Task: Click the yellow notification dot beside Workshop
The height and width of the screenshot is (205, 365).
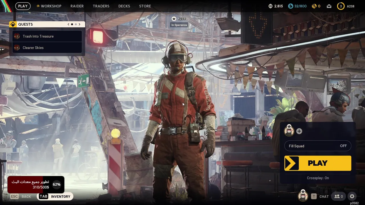Action: [x=38, y=6]
